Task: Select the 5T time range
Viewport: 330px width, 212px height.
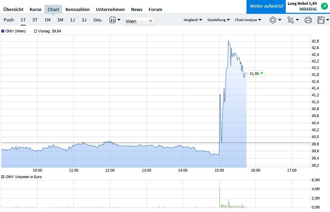Action: pos(35,20)
